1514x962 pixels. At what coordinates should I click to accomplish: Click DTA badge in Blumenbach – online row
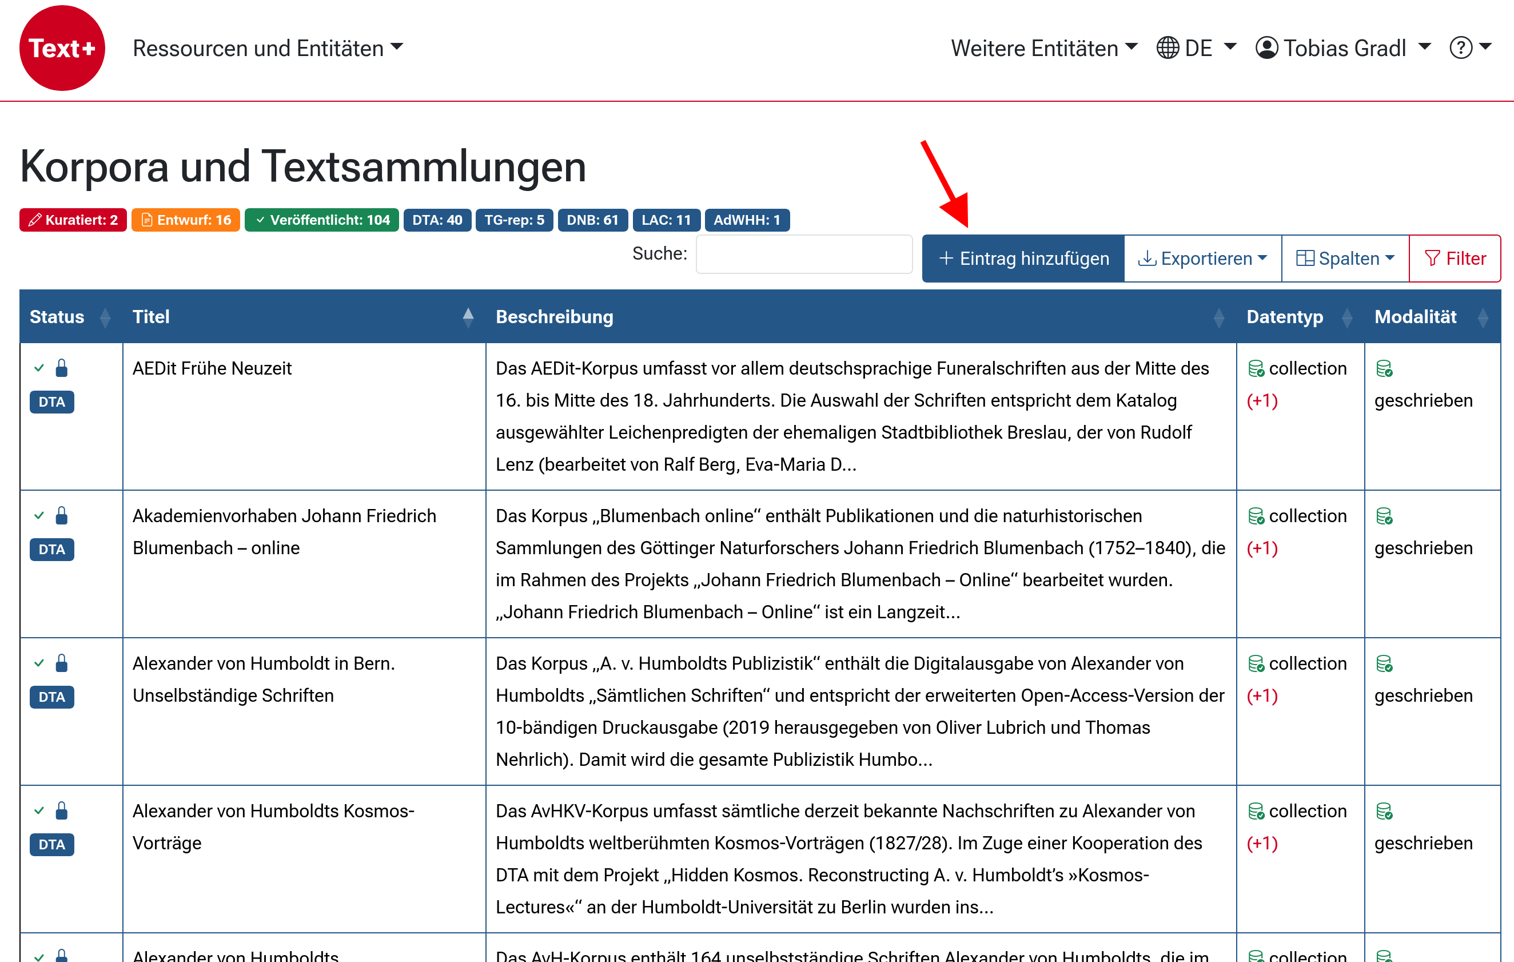(51, 550)
